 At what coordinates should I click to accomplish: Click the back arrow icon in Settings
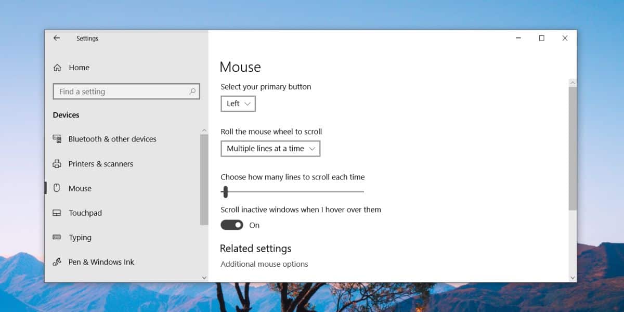[57, 38]
